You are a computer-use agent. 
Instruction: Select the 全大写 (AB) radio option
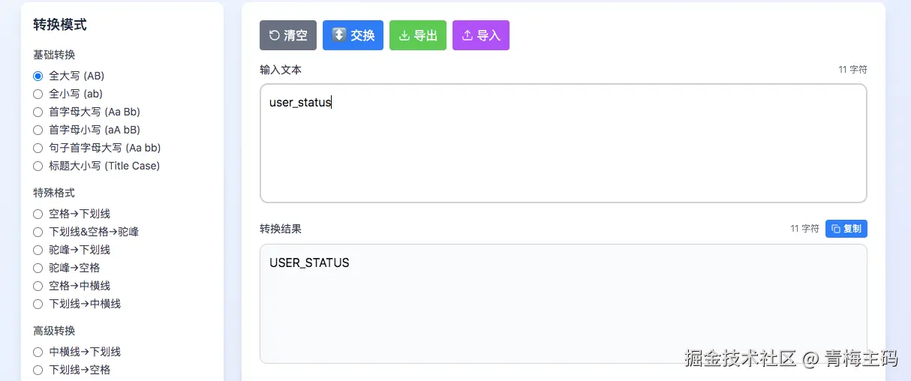coord(38,76)
